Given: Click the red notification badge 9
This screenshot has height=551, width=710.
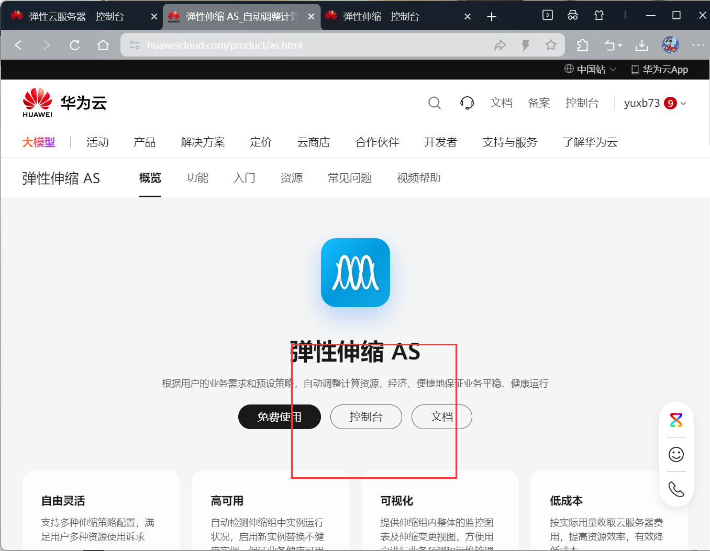Looking at the screenshot, I should pyautogui.click(x=670, y=103).
